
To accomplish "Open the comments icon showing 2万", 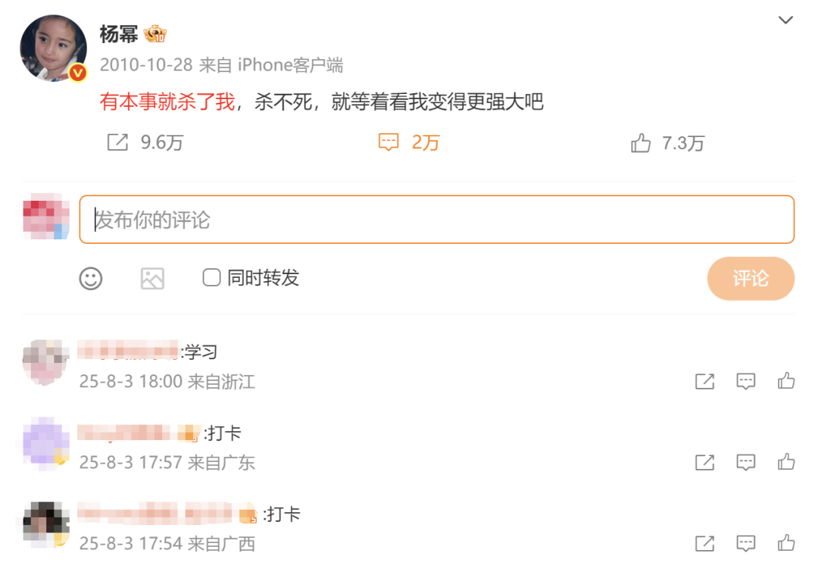I will [388, 142].
